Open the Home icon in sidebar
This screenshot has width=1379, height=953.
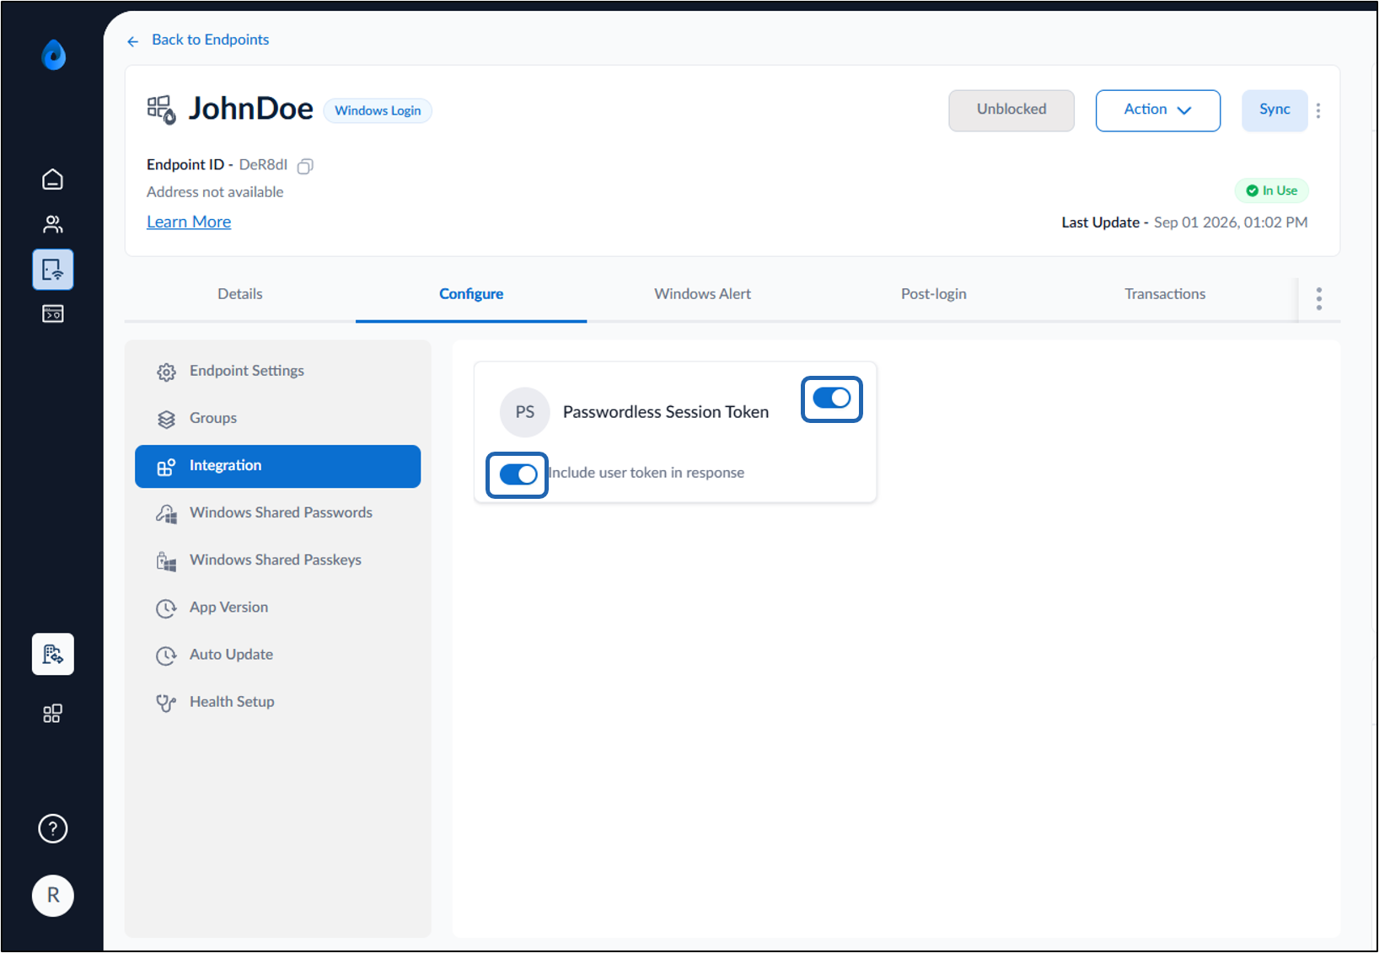coord(52,179)
